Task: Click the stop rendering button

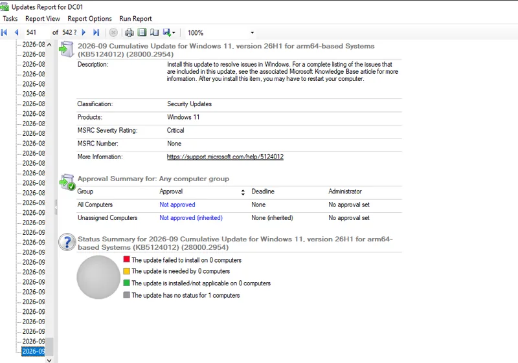Action: click(113, 32)
